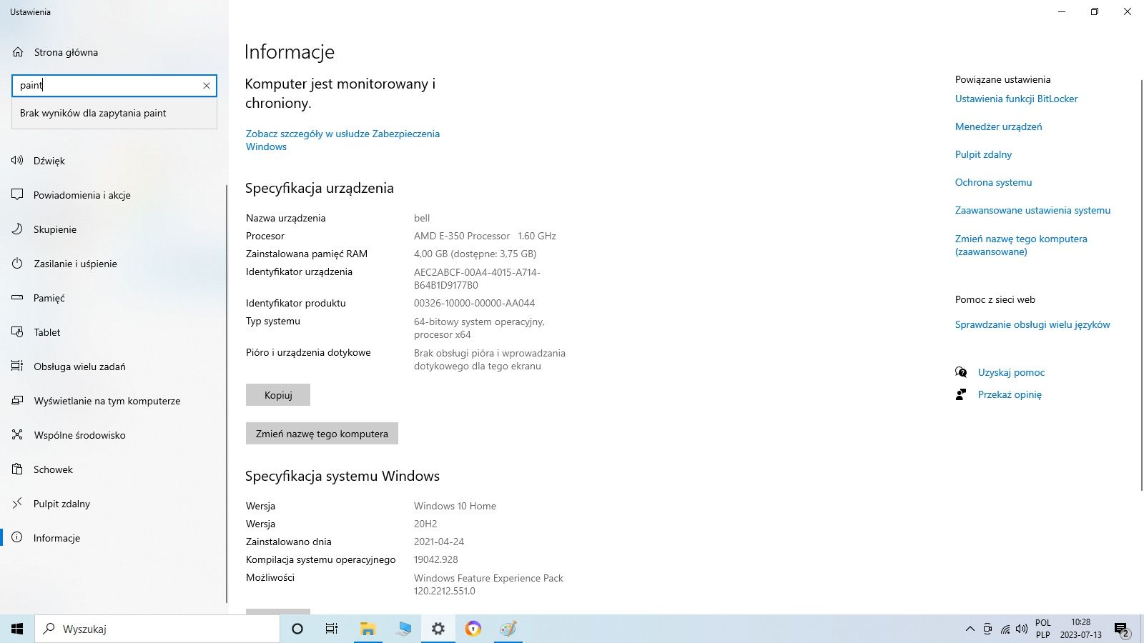
Task: Click network Wi-Fi tray icon
Action: pyautogui.click(x=1005, y=629)
